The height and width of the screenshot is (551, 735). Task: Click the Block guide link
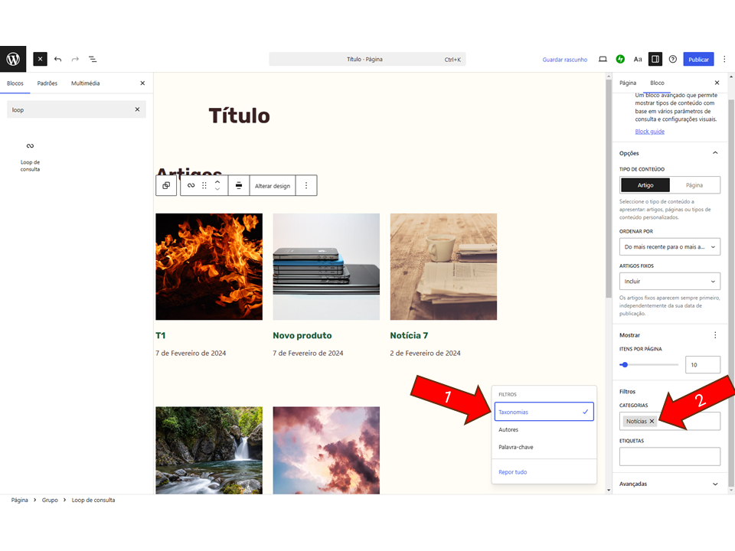click(649, 132)
